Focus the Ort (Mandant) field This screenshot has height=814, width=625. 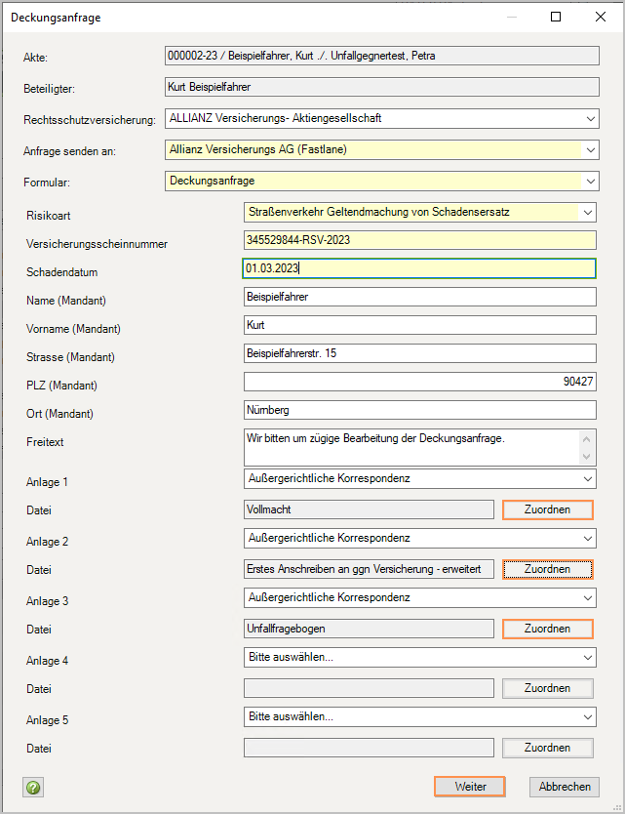pos(419,410)
